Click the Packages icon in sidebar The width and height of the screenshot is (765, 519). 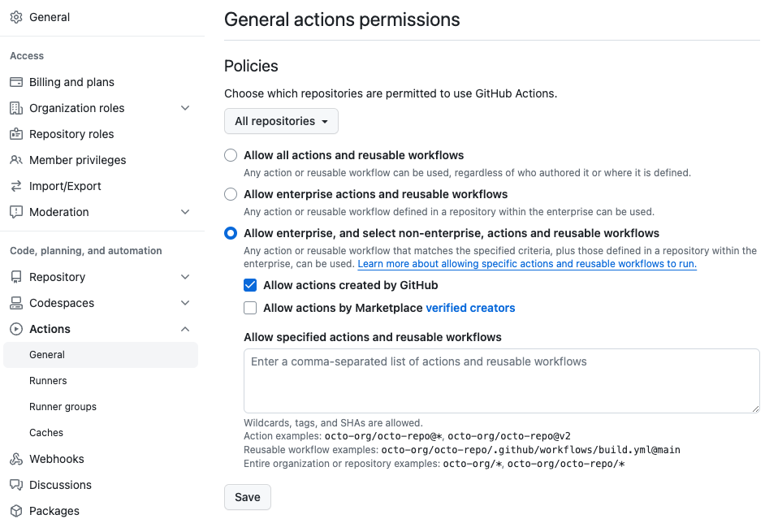coord(16,511)
